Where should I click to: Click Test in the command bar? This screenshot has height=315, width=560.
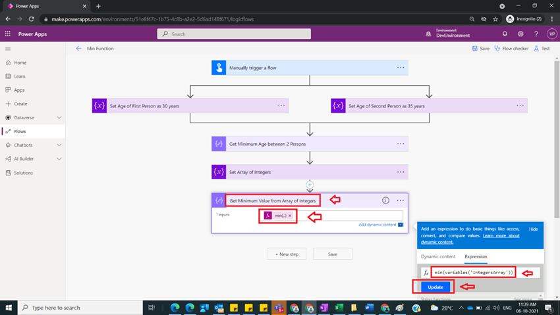click(542, 49)
